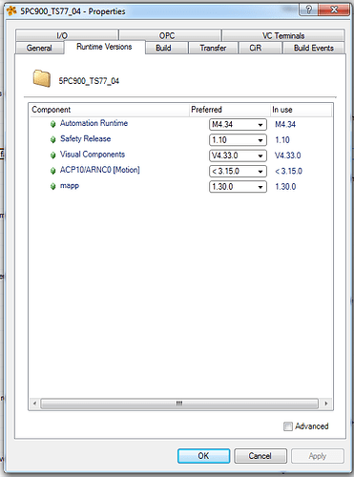The width and height of the screenshot is (354, 477).
Task: Click the in-use value 1.10
Action: coord(282,140)
